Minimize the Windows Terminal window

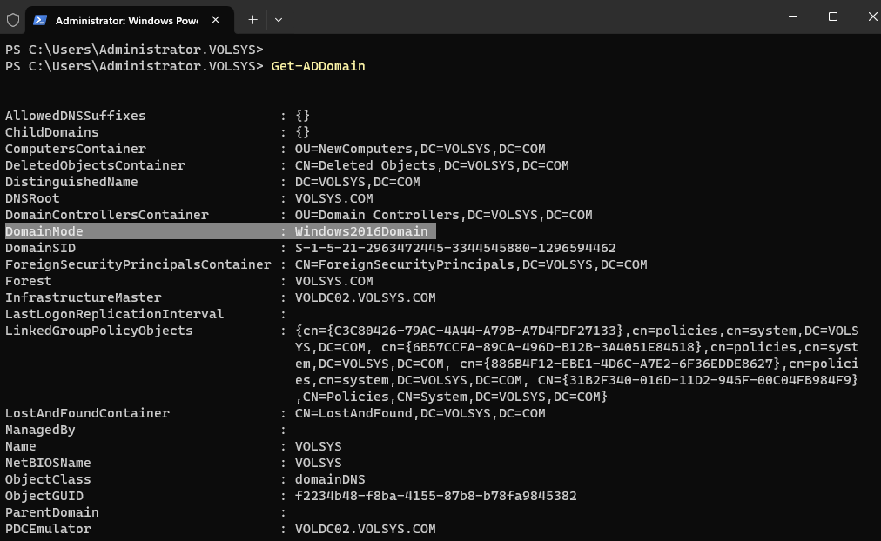coord(792,17)
